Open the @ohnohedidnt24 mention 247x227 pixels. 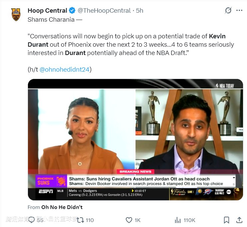point(65,69)
